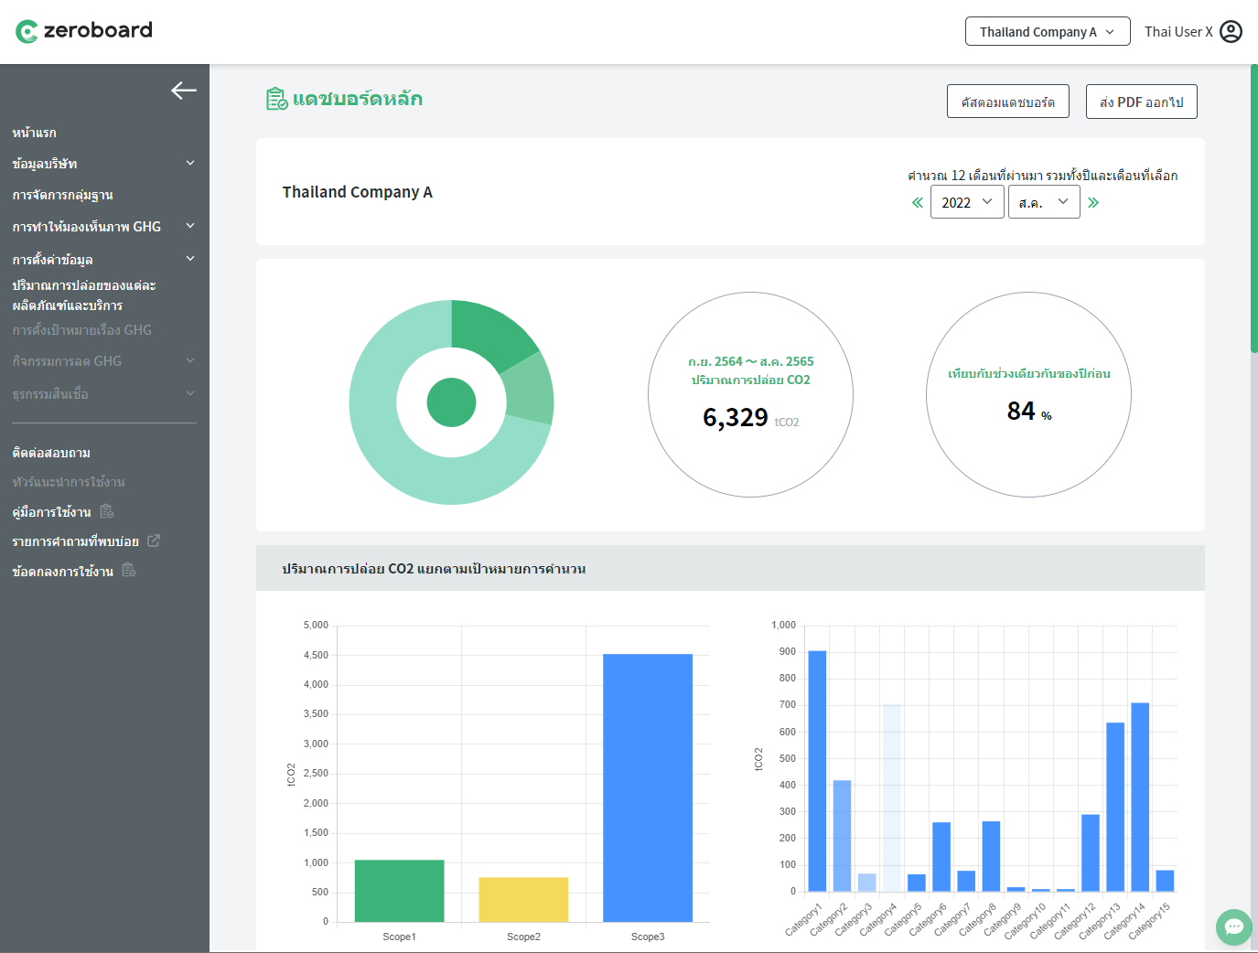Open the Thailand Company A dropdown
The height and width of the screenshot is (953, 1258).
1047,32
